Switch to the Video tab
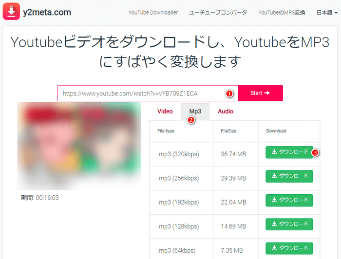The image size is (341, 259). point(165,111)
